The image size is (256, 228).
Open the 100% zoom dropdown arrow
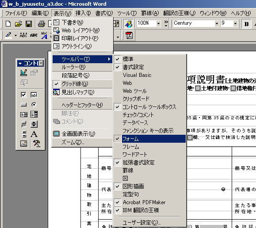point(158,24)
